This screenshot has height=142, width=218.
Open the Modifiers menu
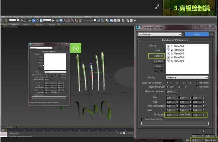point(38,16)
